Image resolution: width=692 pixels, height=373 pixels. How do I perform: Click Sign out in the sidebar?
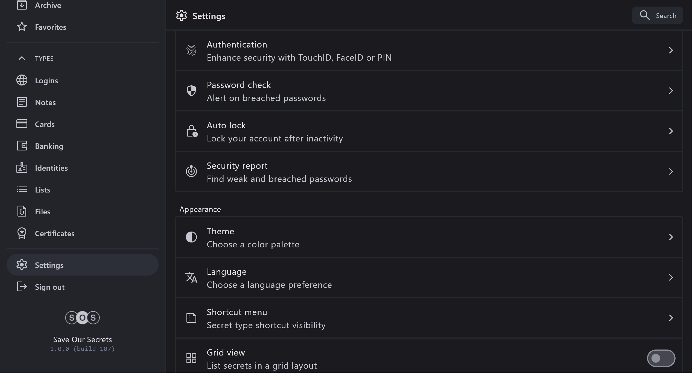50,287
